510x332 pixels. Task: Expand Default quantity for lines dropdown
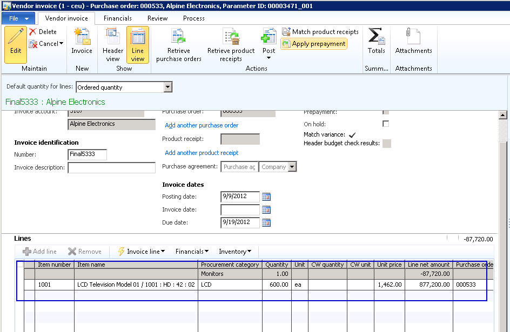[x=167, y=87]
